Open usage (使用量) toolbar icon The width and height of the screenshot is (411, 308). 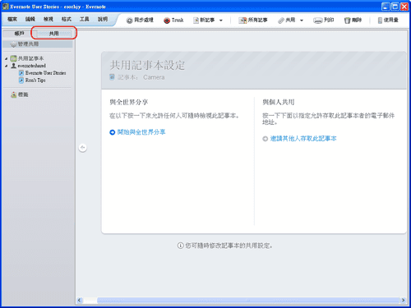[x=380, y=21]
